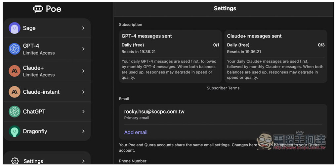Click the ChatGPT green avatar icon
Viewport: 336px width, 166px height.
coord(14,111)
